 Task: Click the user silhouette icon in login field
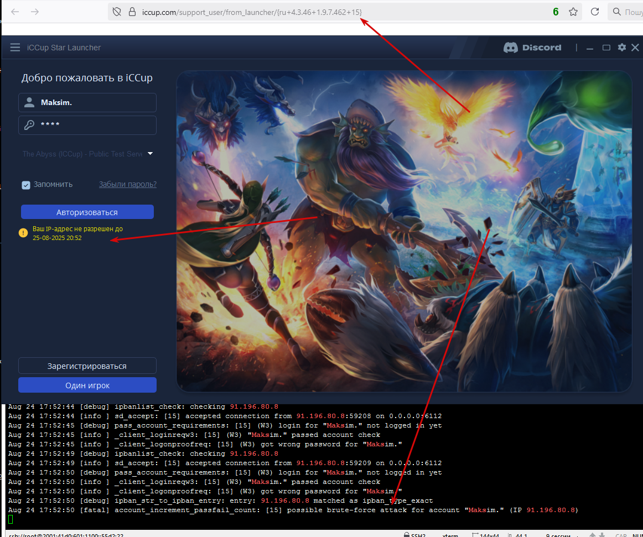(x=29, y=102)
